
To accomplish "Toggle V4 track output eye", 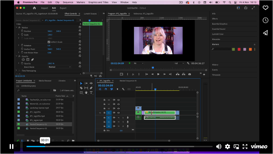I will tap(118, 100).
